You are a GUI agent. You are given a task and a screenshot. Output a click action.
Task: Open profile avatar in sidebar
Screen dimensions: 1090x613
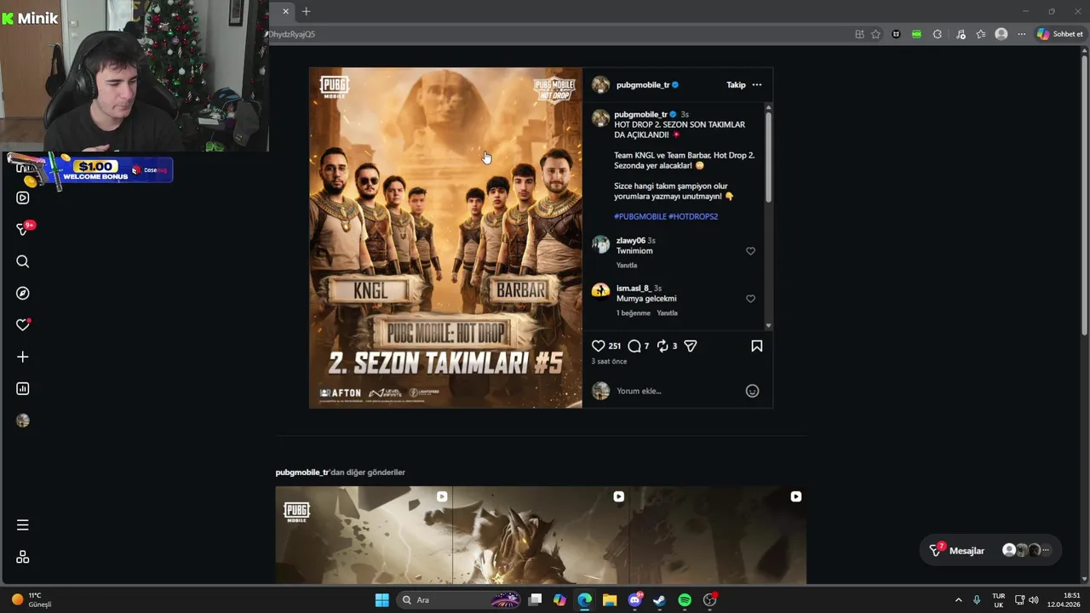[x=23, y=421]
